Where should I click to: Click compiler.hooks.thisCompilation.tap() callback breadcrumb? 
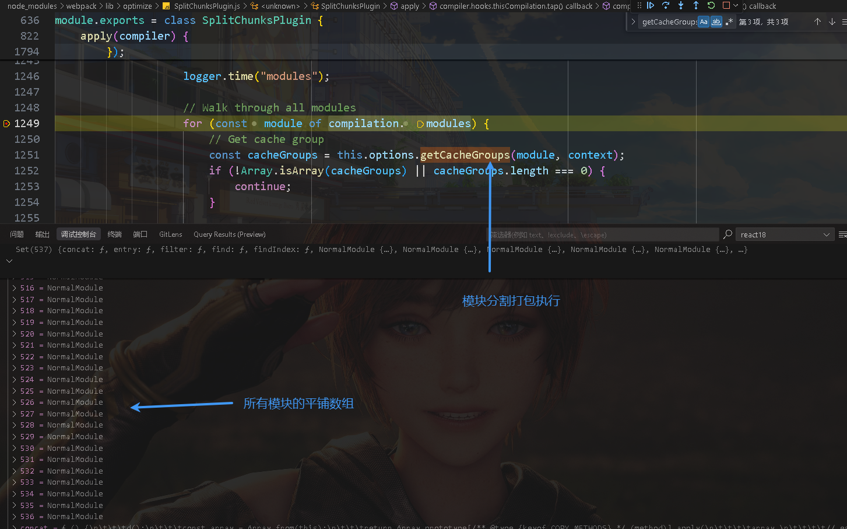coord(515,6)
